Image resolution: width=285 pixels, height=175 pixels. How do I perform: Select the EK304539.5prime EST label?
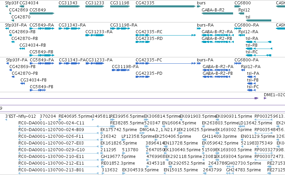coord(140,170)
